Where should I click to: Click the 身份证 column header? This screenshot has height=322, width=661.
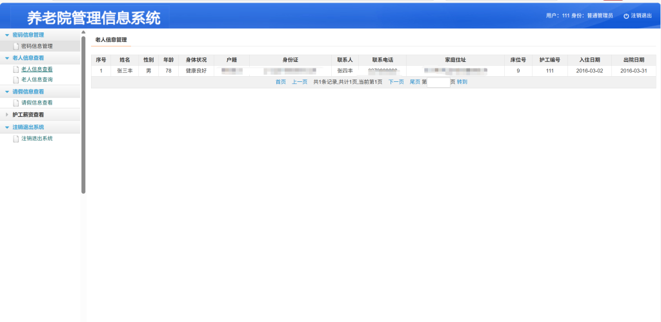pyautogui.click(x=290, y=60)
